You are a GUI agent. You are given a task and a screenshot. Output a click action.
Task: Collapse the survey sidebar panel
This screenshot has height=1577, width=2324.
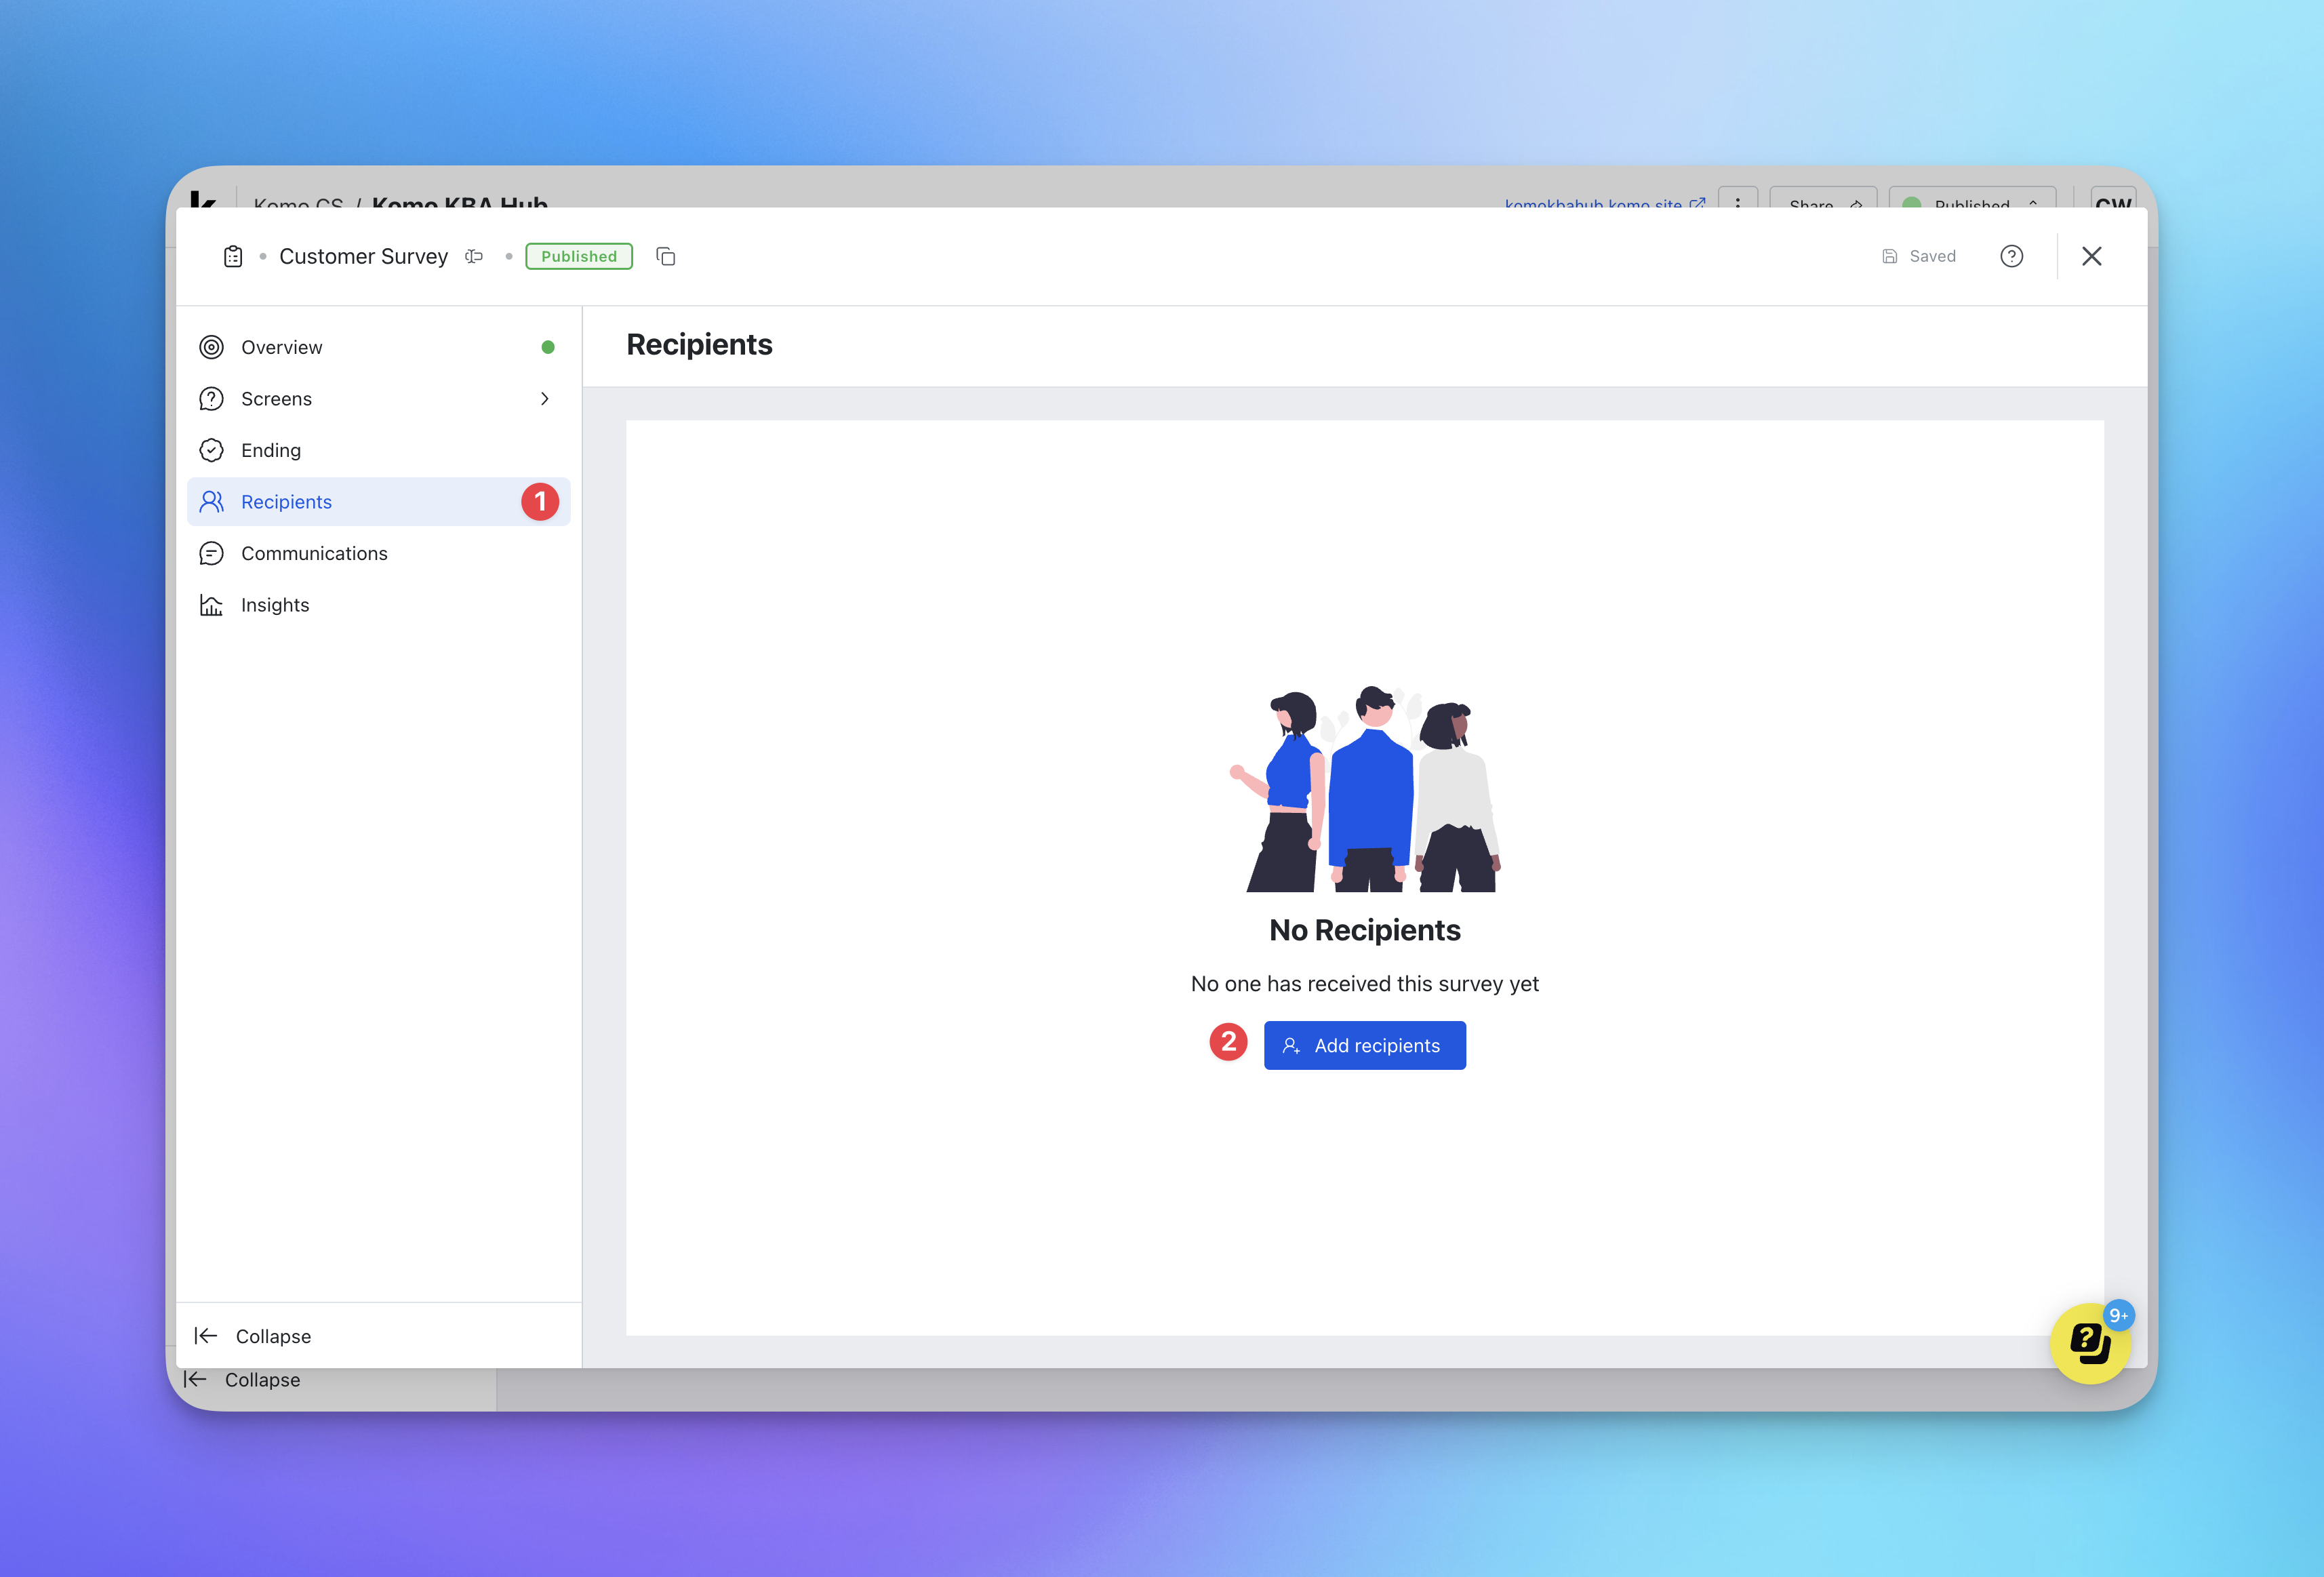tap(254, 1337)
